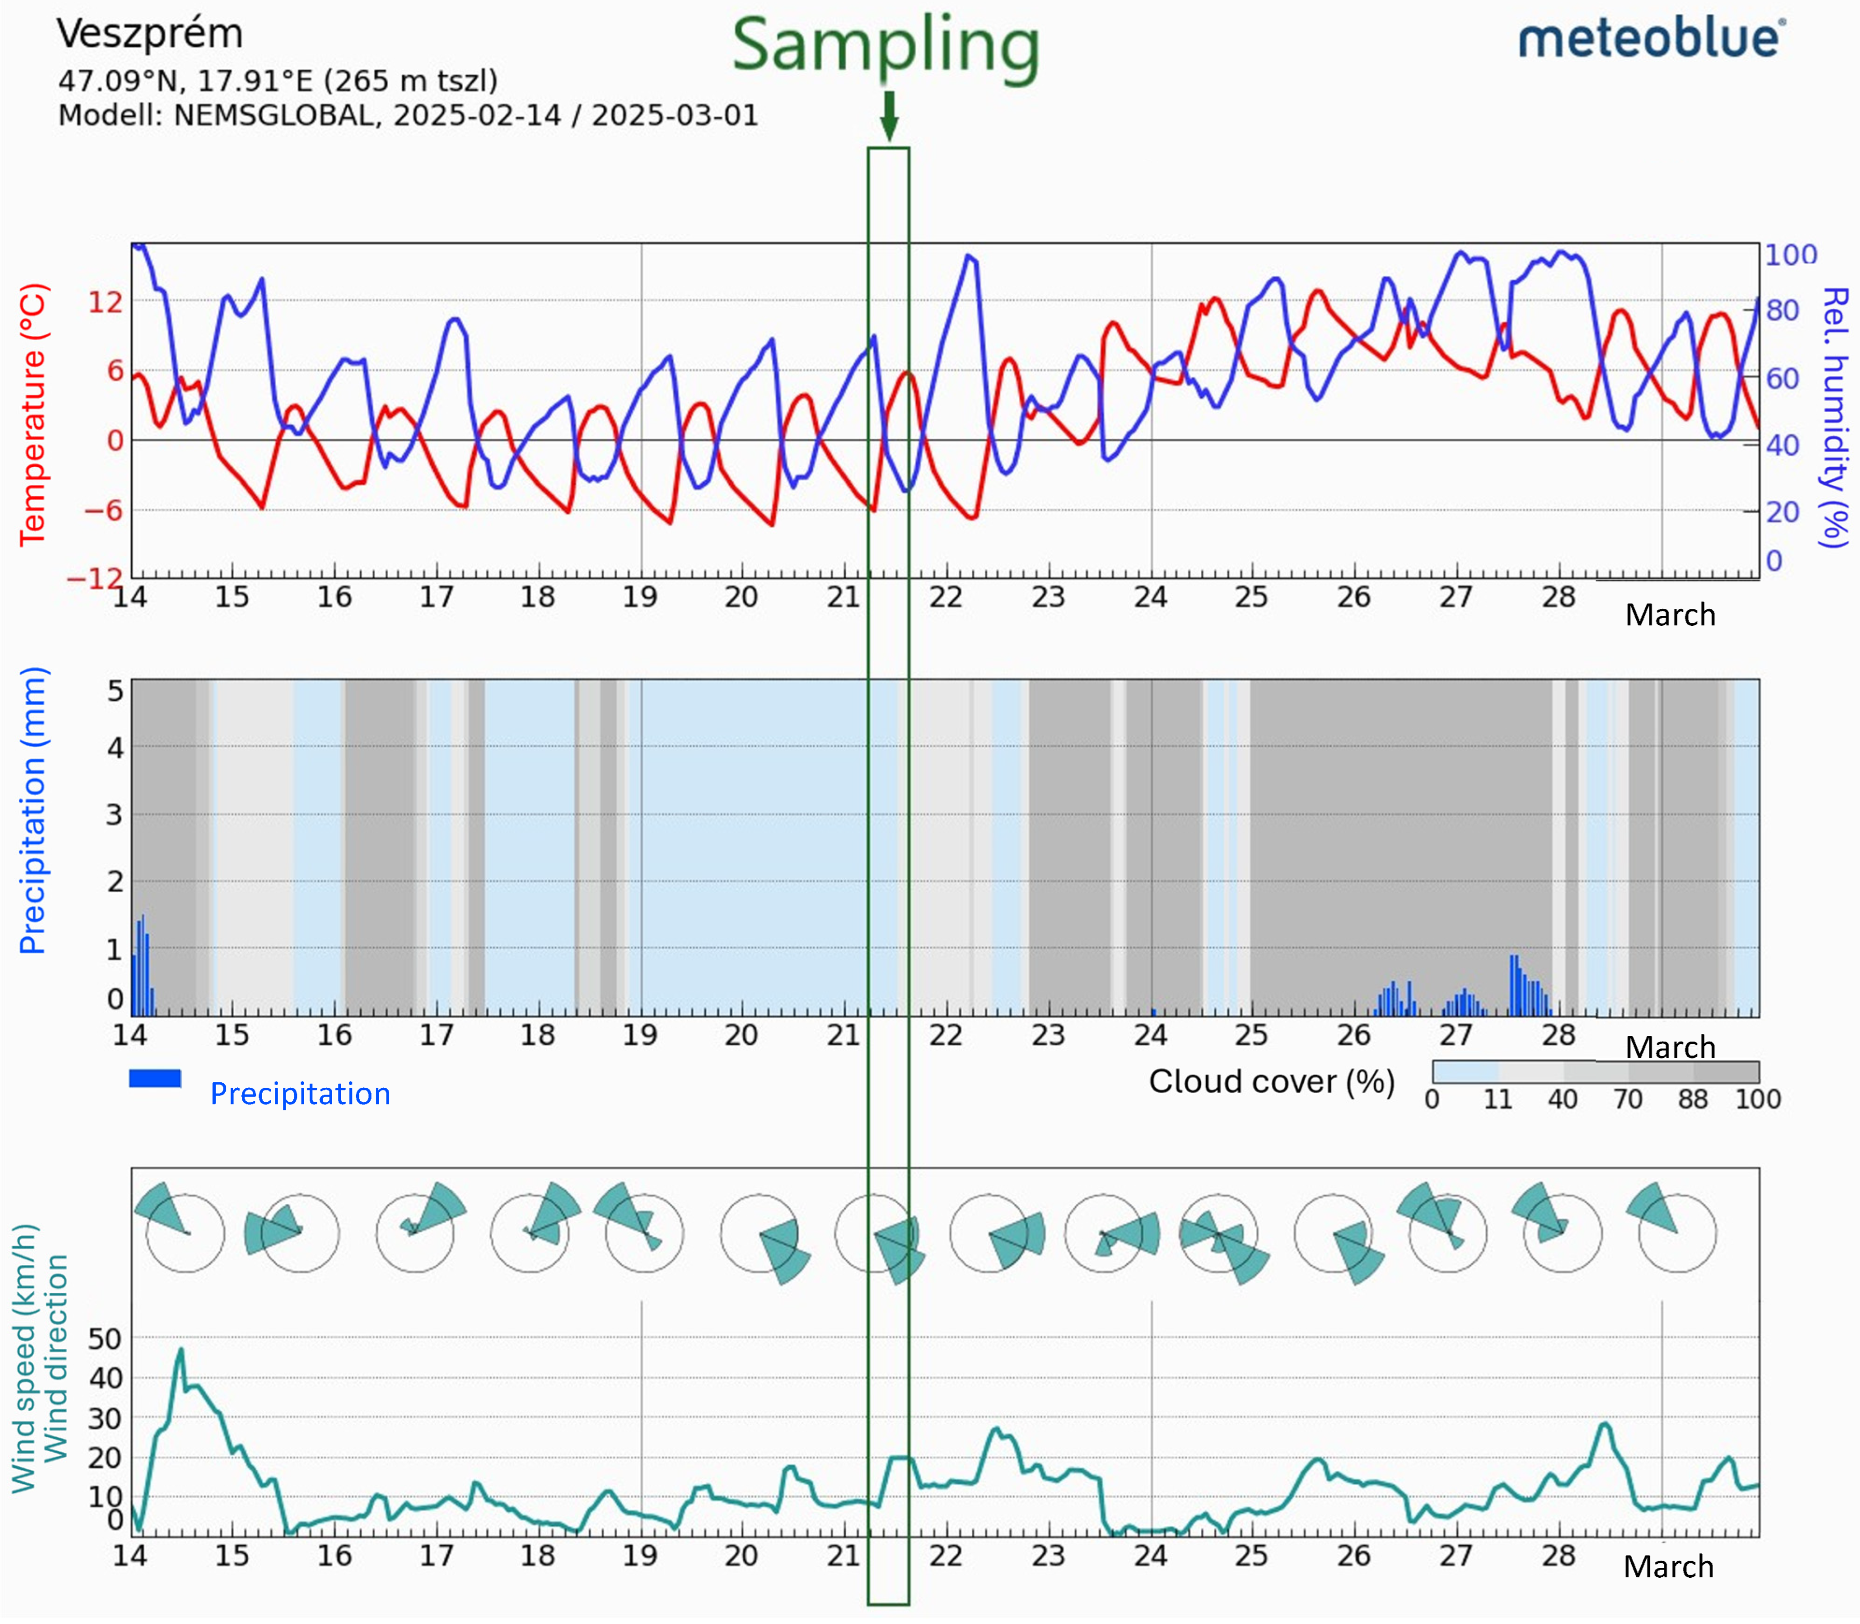Click the Veszprém location title
Viewport: 1860px width, 1624px height.
[x=149, y=34]
